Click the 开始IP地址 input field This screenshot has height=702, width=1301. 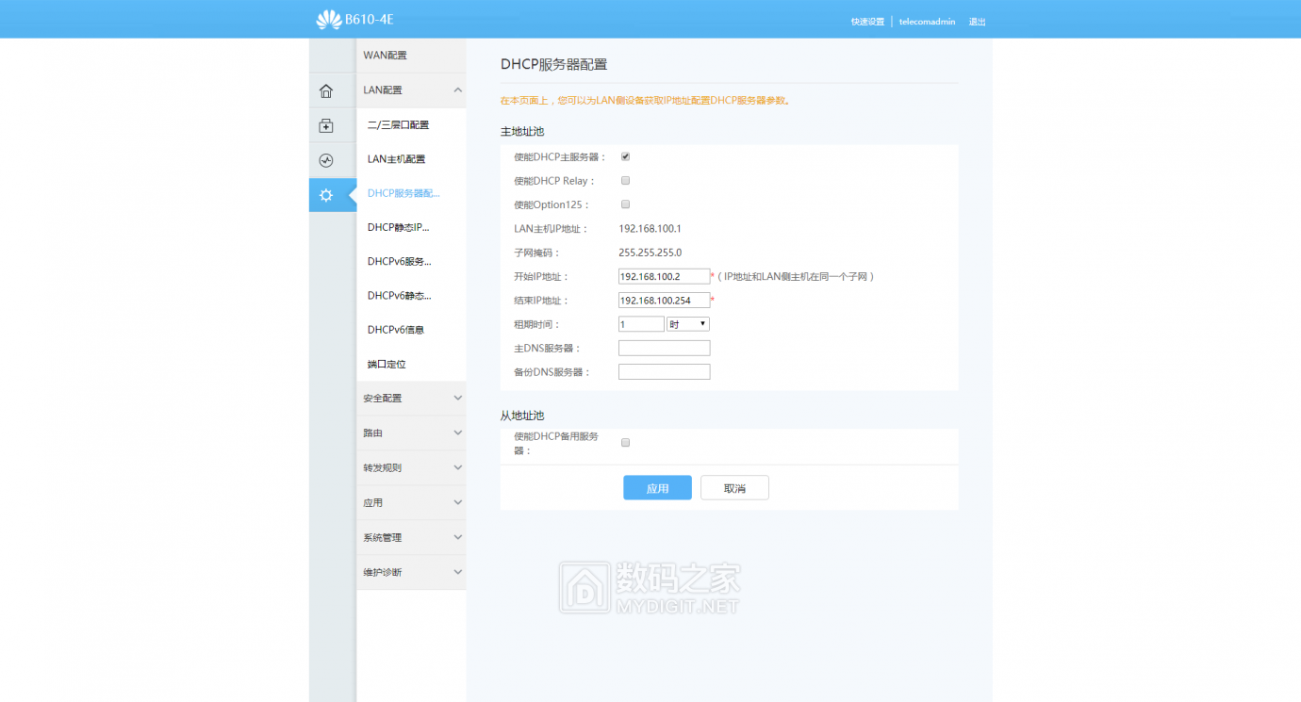coord(664,277)
